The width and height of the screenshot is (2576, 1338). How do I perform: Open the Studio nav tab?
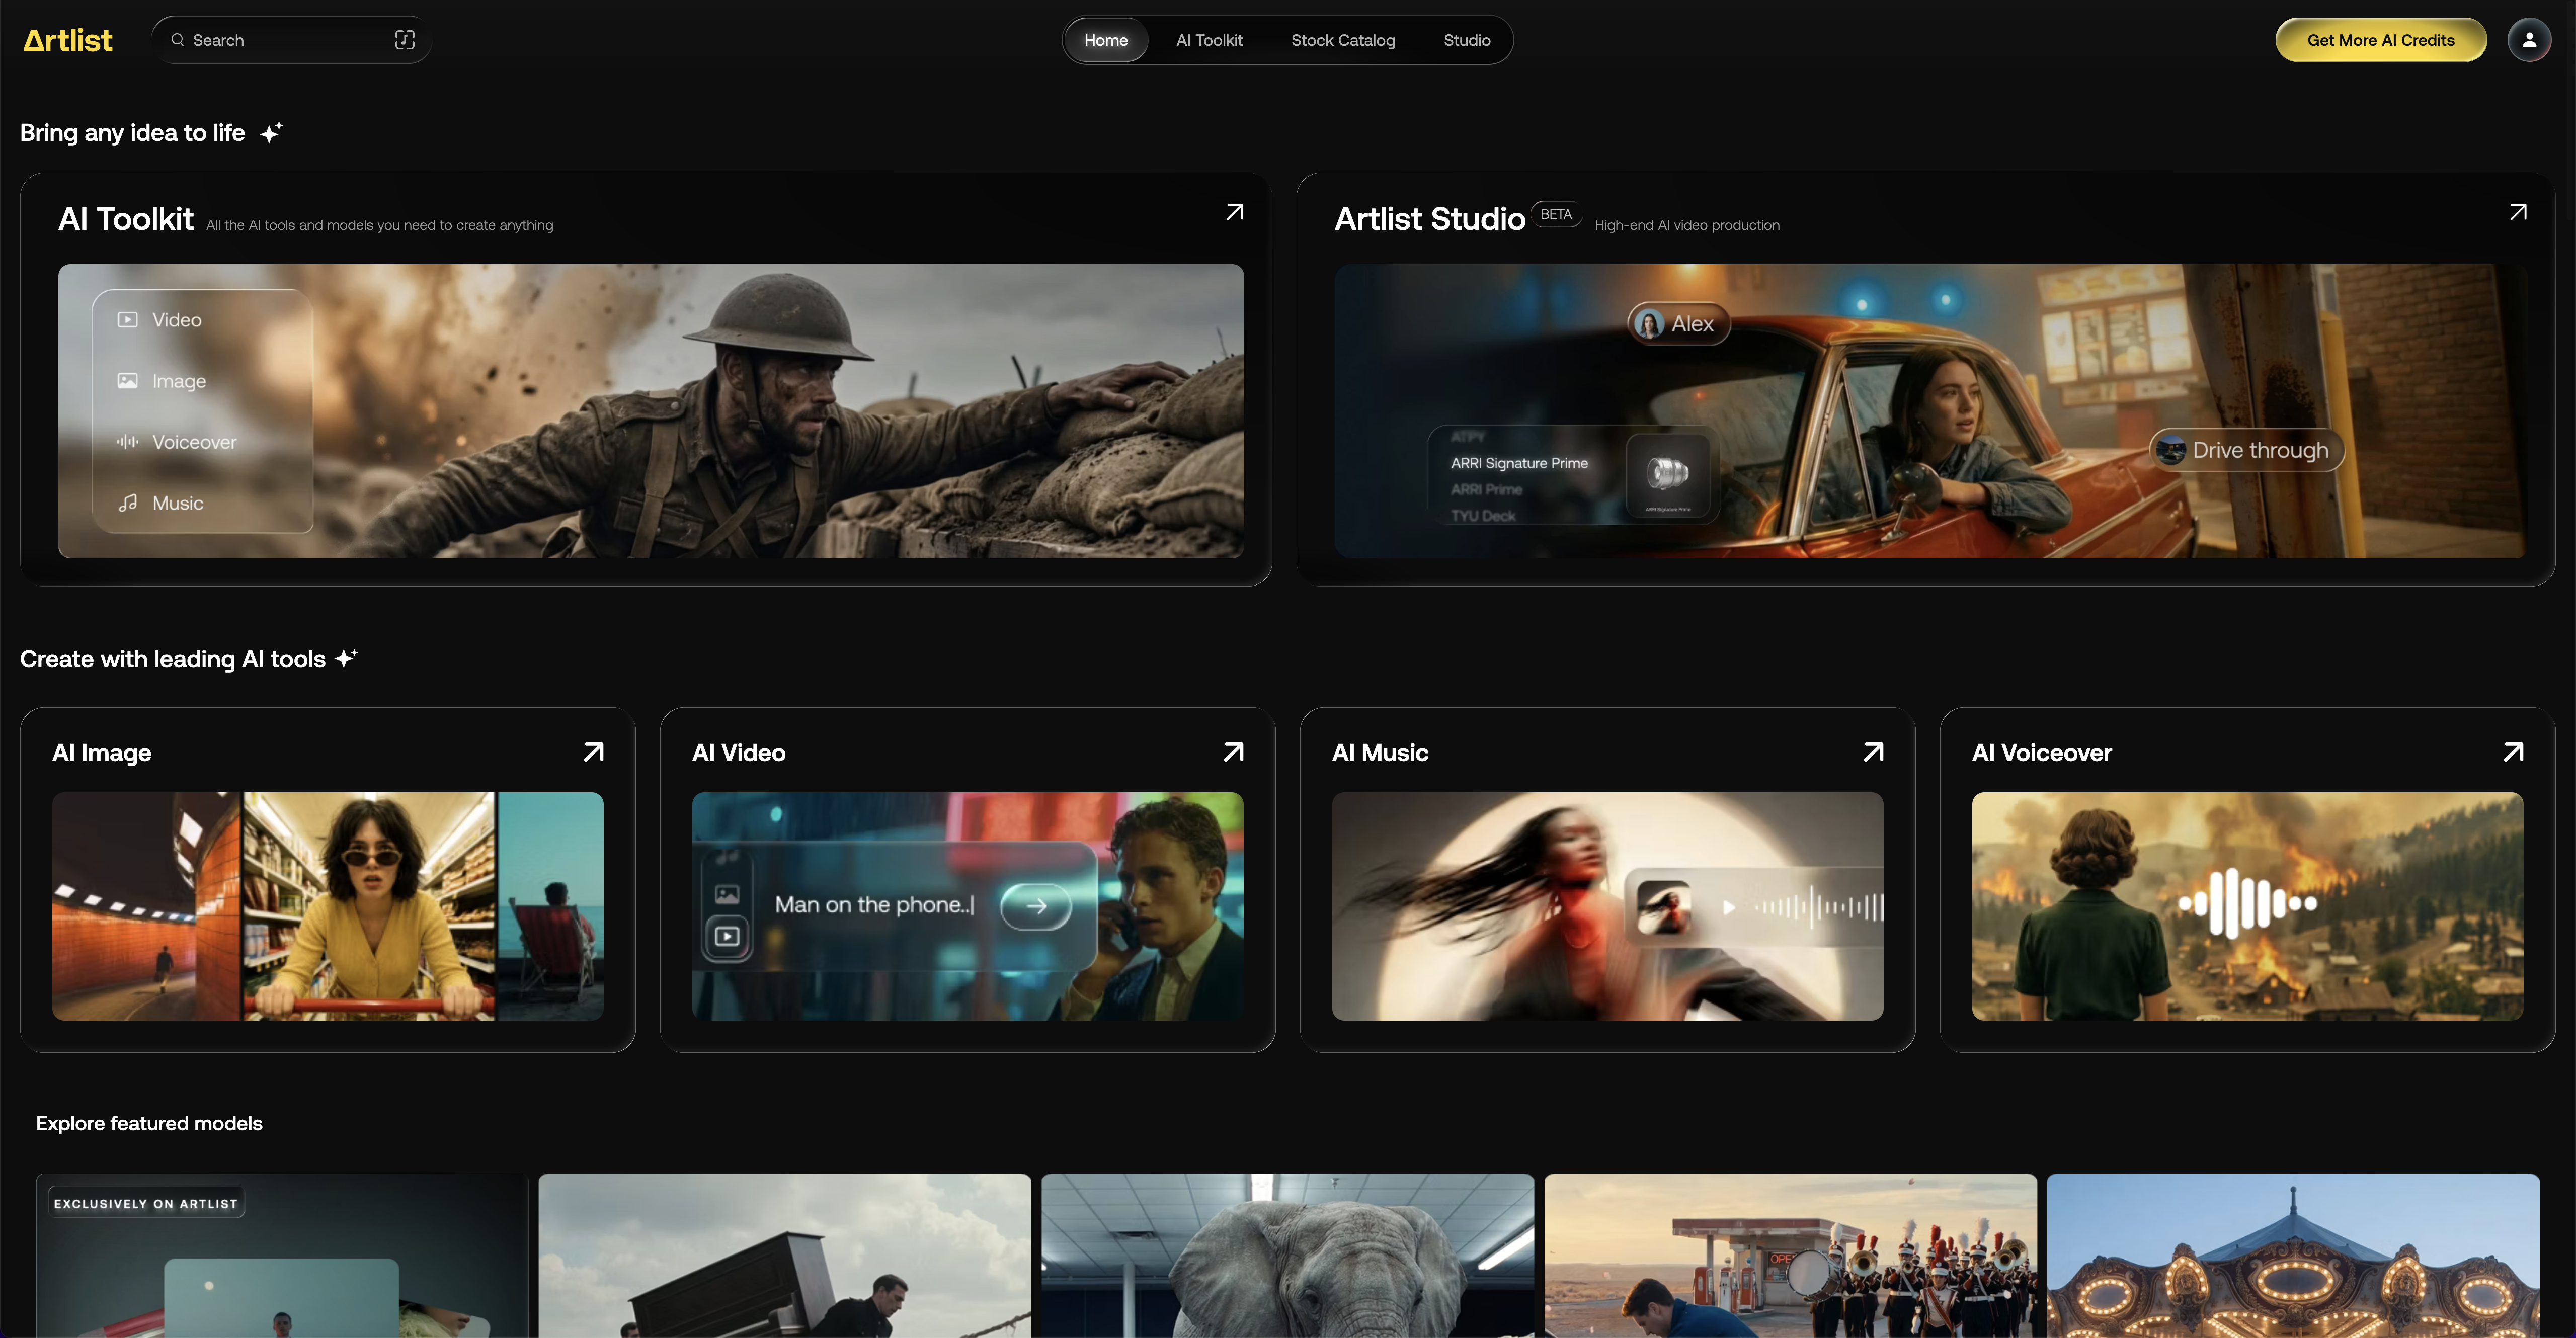[1467, 40]
